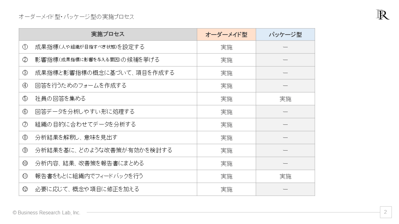Click the page number 2 box
Screen dimensions: 399x224
click(x=386, y=212)
